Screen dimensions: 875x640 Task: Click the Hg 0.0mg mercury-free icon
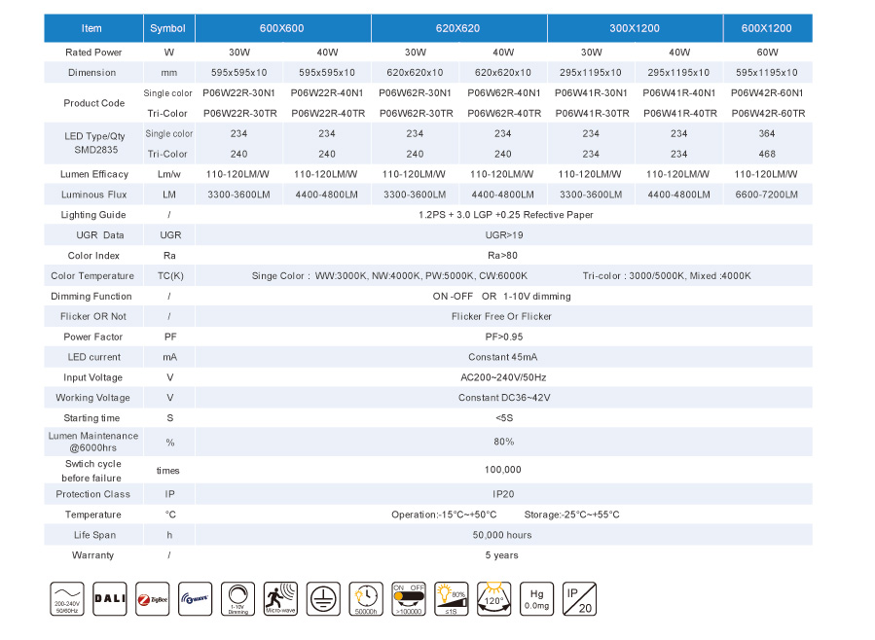[x=536, y=598]
